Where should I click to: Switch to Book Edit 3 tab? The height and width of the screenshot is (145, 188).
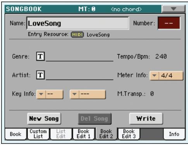point(129,134)
